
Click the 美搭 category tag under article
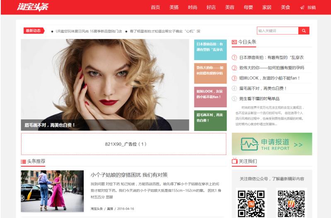click(110, 209)
